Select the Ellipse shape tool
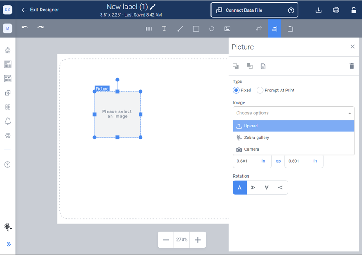 (212, 29)
